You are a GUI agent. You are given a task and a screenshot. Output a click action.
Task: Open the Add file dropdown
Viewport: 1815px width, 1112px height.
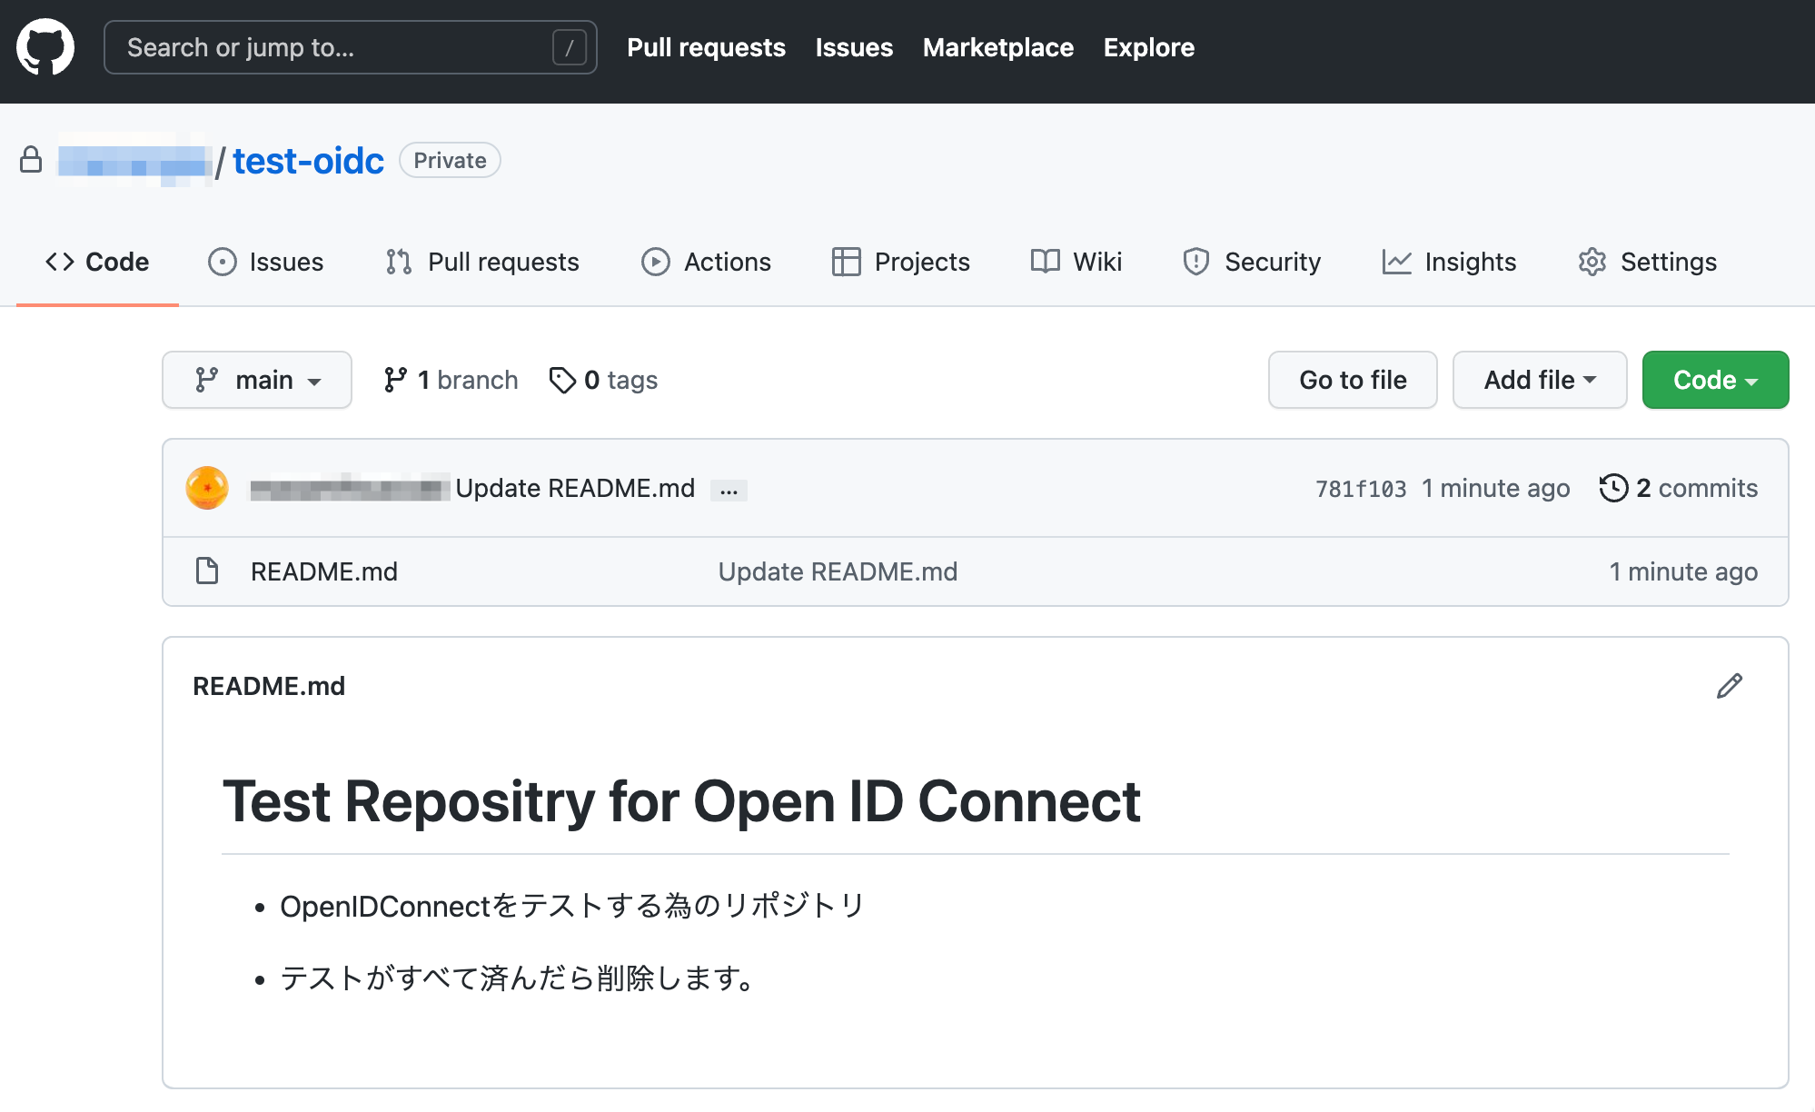[x=1540, y=380]
